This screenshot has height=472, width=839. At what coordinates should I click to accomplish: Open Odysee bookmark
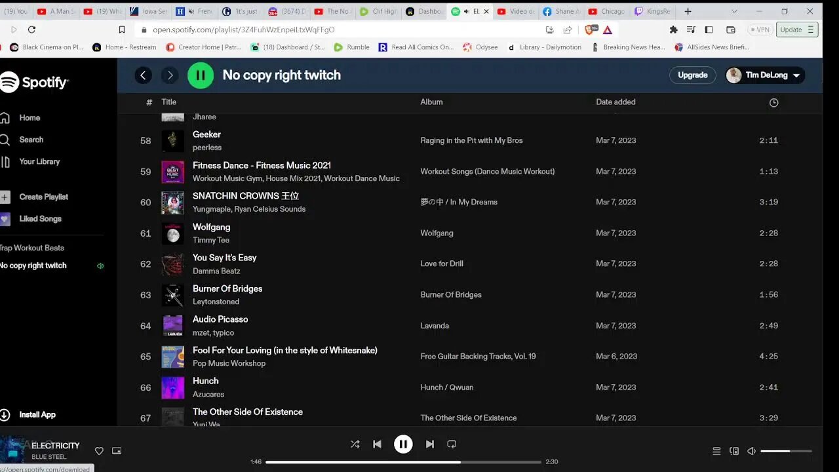(x=480, y=47)
